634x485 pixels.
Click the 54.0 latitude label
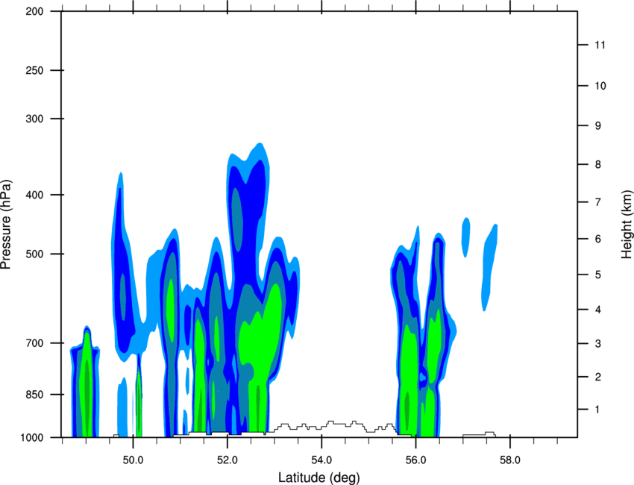click(321, 460)
